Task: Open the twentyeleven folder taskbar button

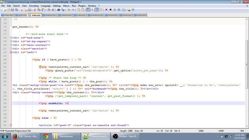Action: coord(66,136)
